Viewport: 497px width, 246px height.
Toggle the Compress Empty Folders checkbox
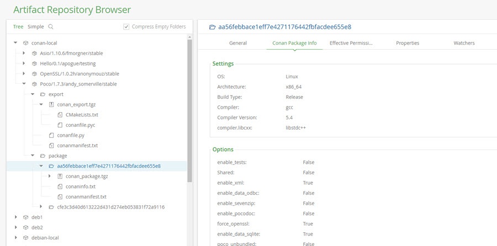[x=126, y=26]
